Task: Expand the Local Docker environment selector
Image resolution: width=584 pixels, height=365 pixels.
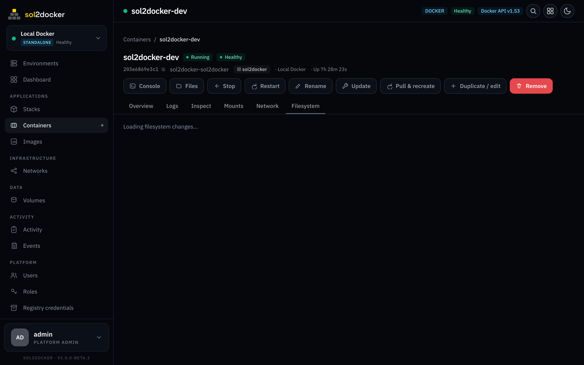Action: tap(57, 38)
